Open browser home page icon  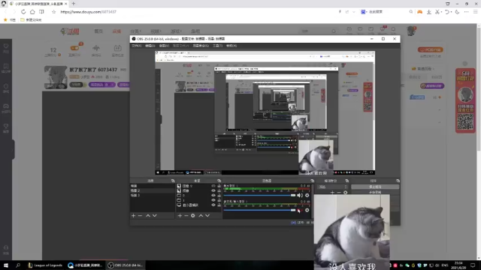tap(32, 12)
